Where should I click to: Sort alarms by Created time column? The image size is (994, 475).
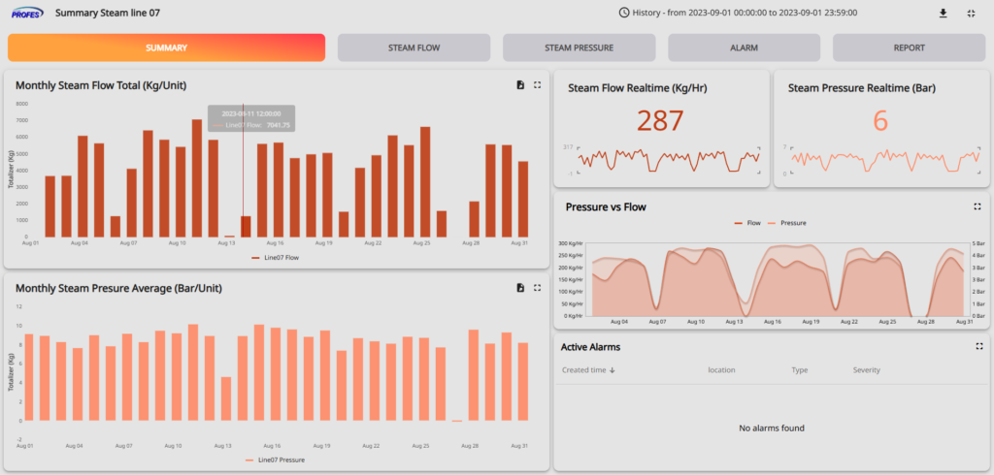[588, 370]
